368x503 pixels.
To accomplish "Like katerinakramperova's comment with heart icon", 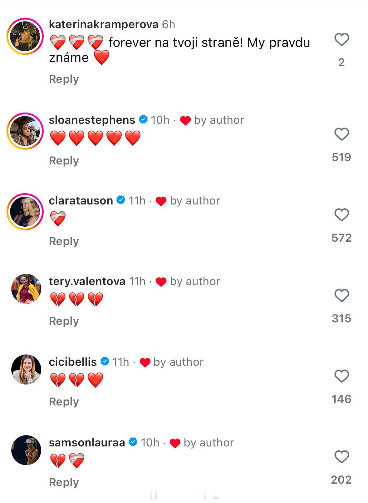I will pyautogui.click(x=341, y=40).
